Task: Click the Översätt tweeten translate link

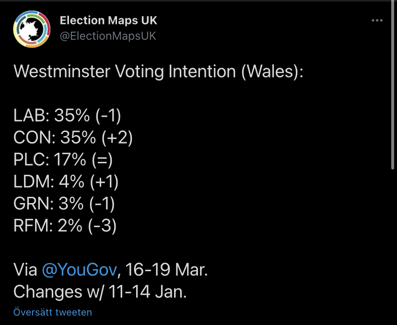Action: [52, 312]
